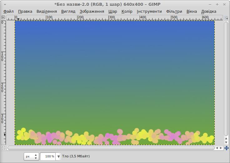Click the horizontal scrollbar left arrow
Image resolution: width=230 pixels, height=163 pixels.
[217, 148]
